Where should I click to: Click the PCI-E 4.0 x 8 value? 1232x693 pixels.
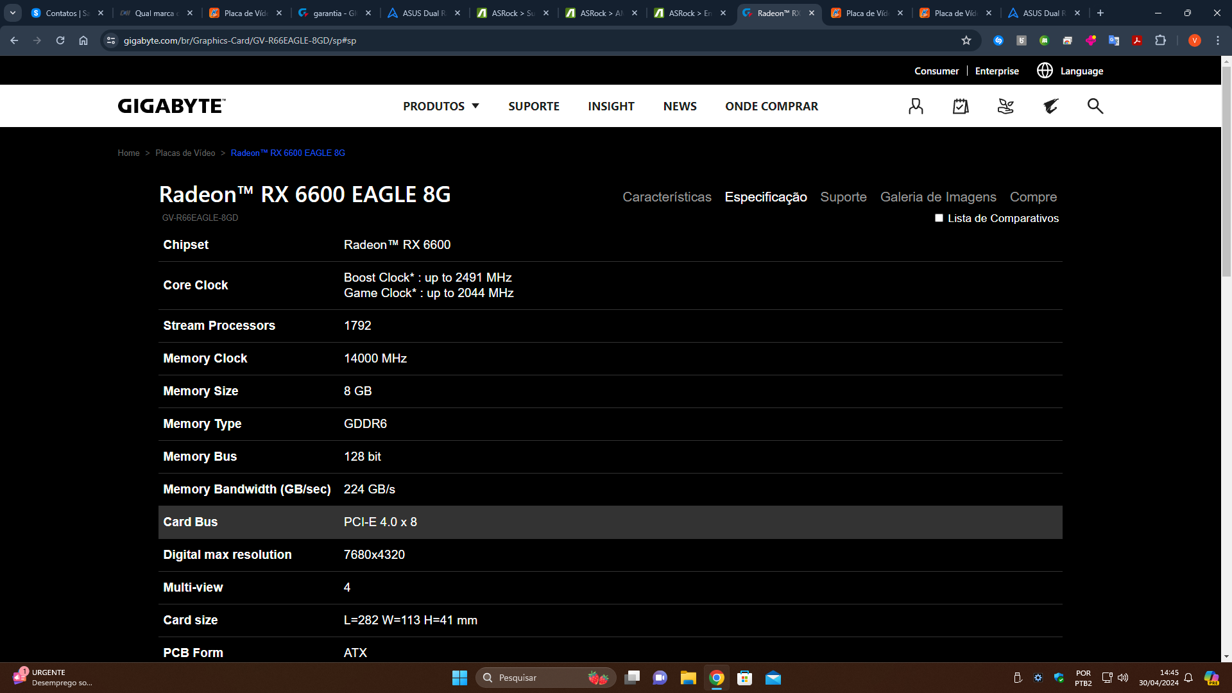[380, 522]
